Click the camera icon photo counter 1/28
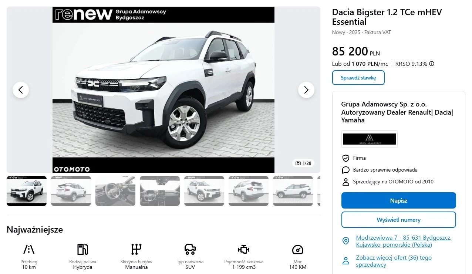 [303, 163]
